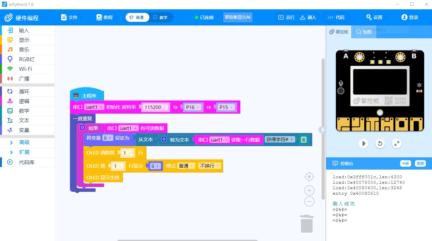The height and width of the screenshot is (241, 432).
Task: Zoom in on the block workspace
Action: [309, 190]
